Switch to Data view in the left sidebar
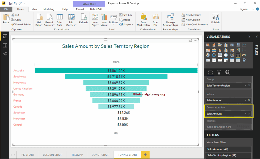260x159 pixels. (5, 45)
